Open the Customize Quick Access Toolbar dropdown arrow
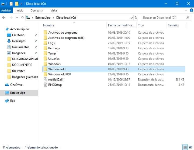The height and width of the screenshot is (150, 194). (x=21, y=4)
